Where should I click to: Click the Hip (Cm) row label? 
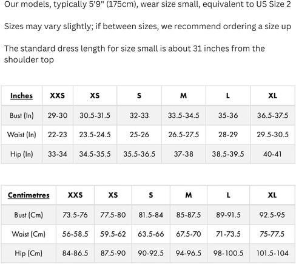click(29, 253)
